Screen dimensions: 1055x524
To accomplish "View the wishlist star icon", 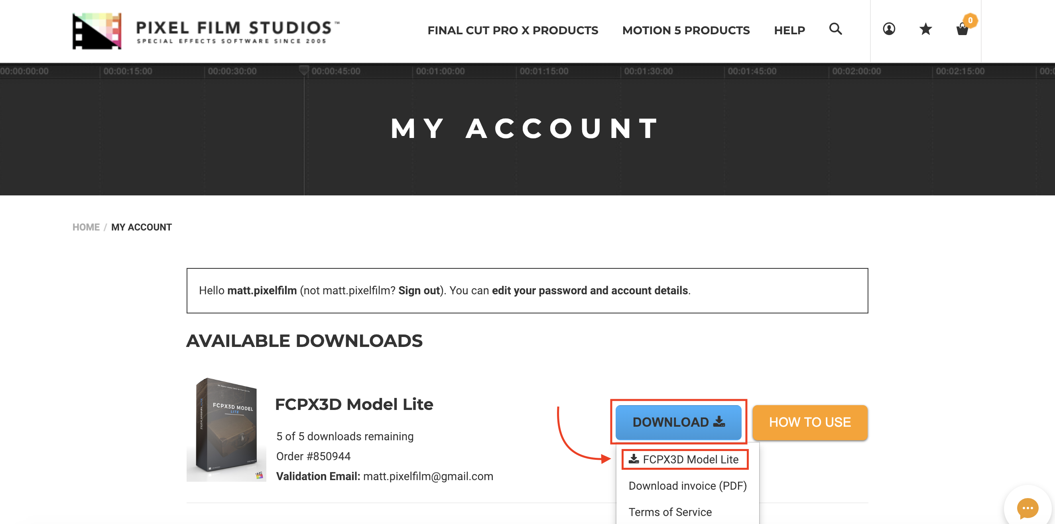I will [925, 29].
